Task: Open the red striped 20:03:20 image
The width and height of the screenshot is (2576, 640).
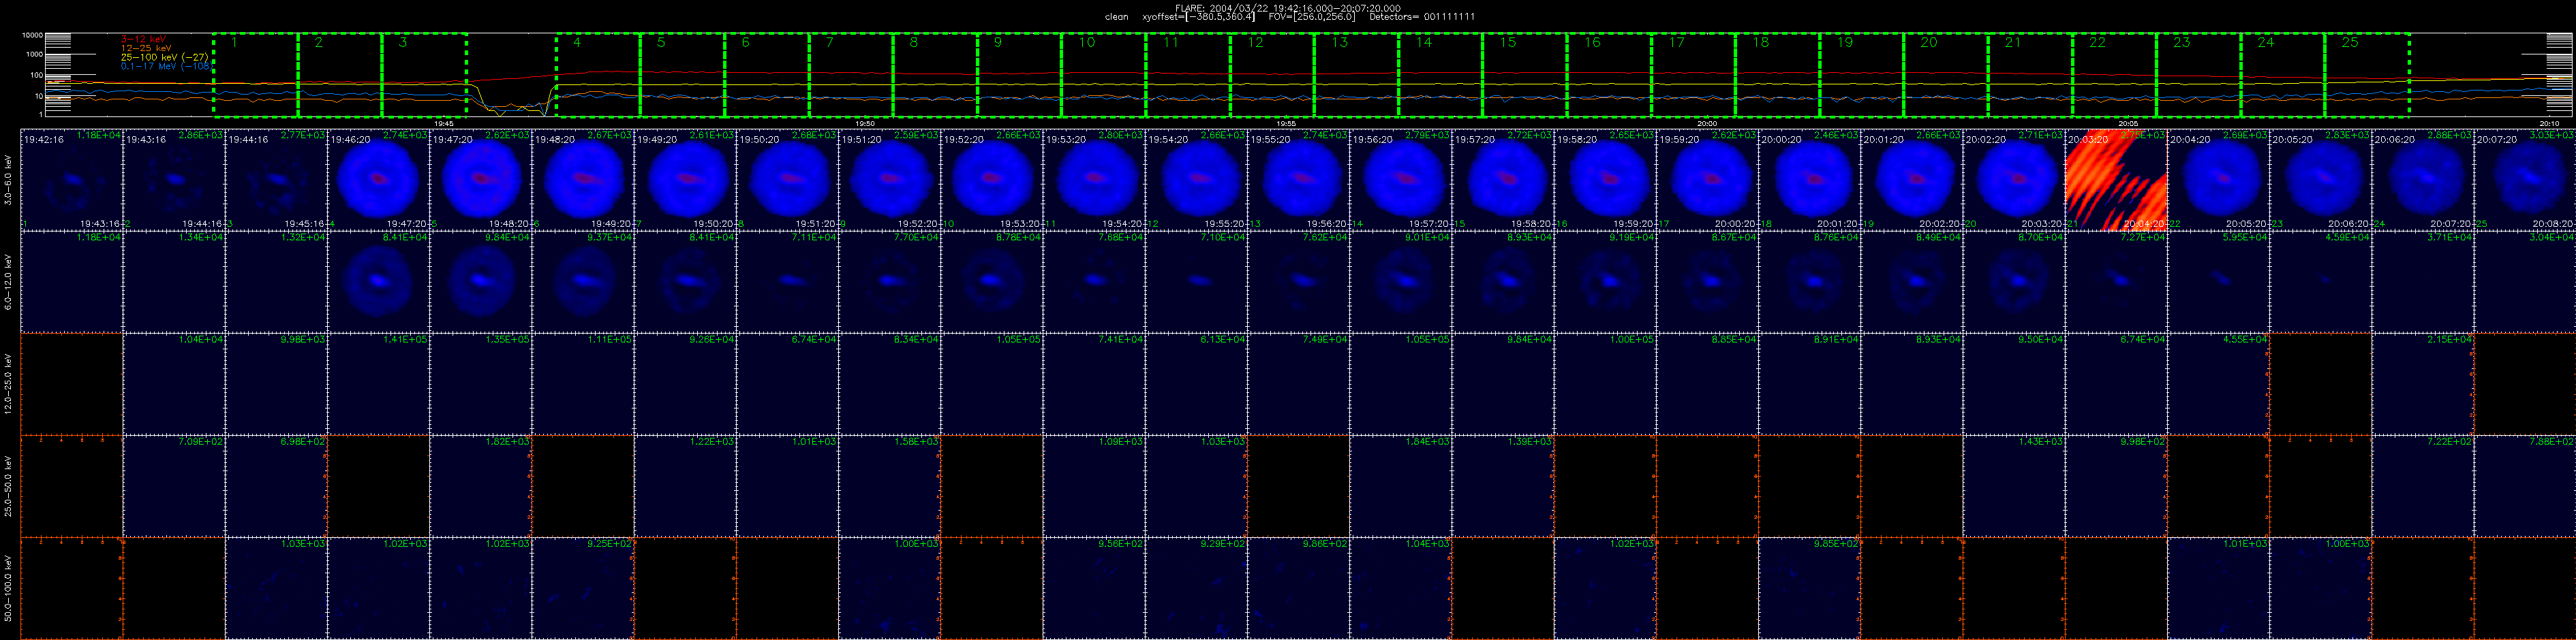Action: pos(2116,180)
